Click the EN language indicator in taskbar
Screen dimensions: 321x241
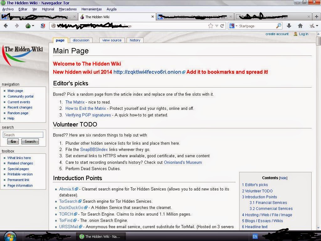click(x=255, y=237)
